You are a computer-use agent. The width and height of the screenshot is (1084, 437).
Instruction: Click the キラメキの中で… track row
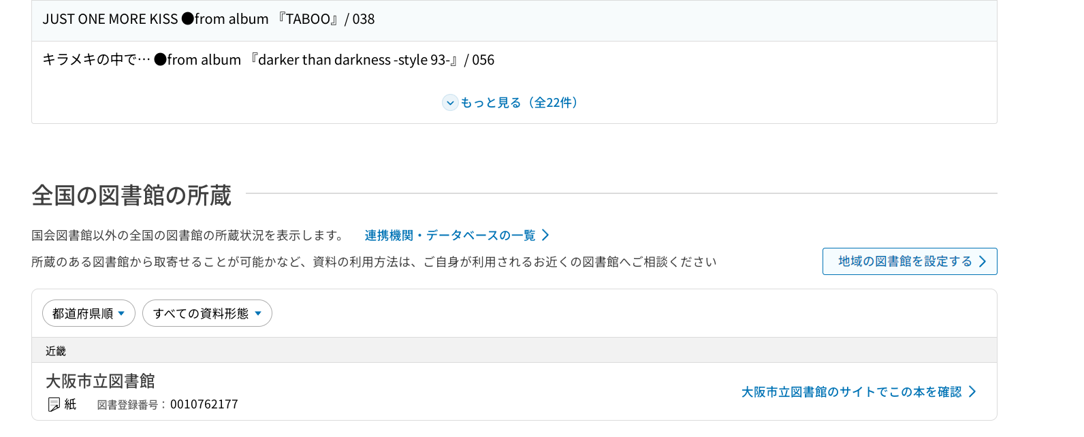pyautogui.click(x=268, y=60)
